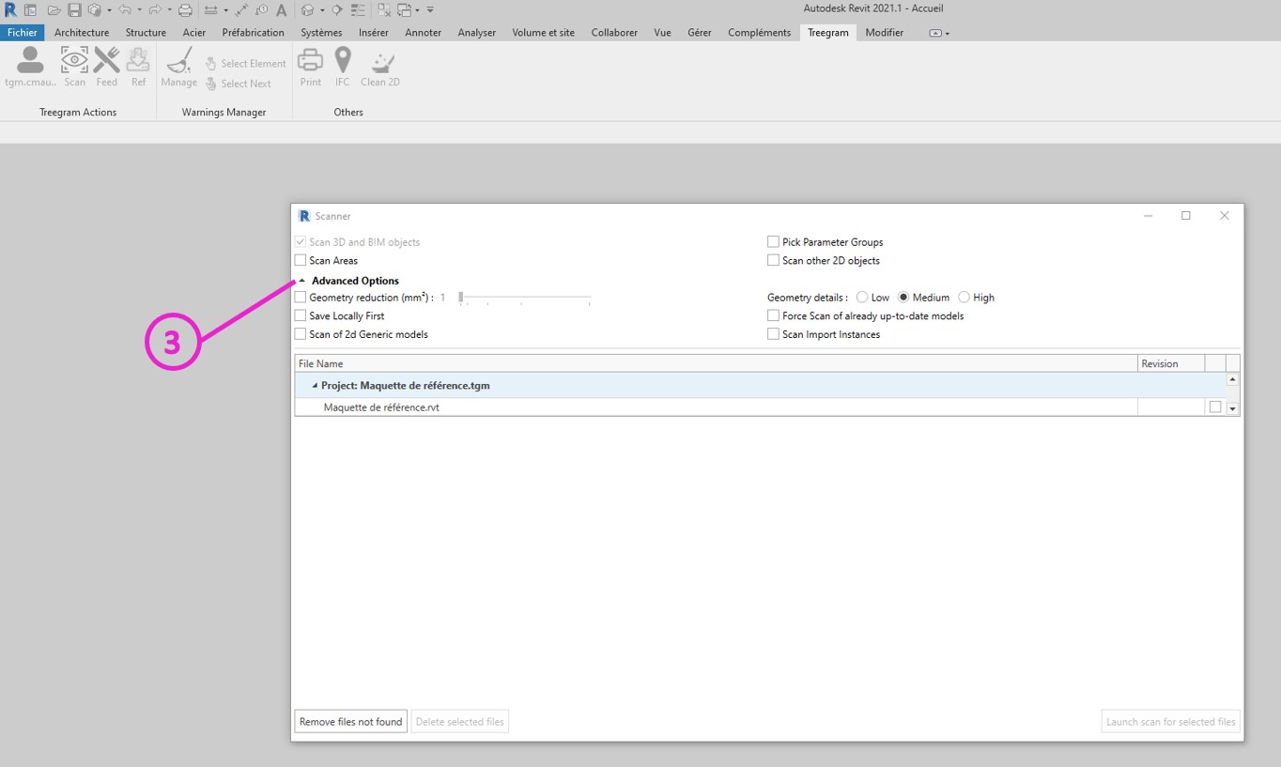
Task: Launch the Clean 2D tool
Action: [x=380, y=67]
